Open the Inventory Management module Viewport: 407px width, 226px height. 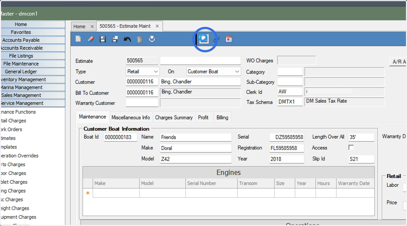click(x=33, y=79)
